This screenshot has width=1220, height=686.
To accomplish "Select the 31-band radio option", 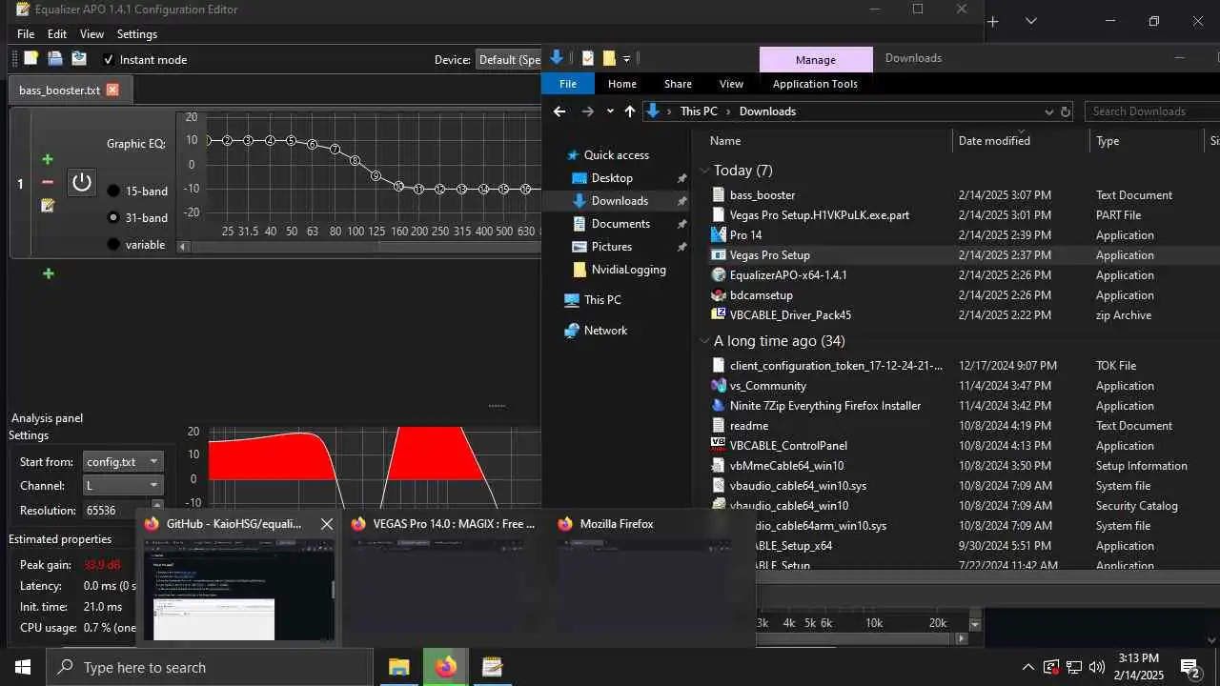I will 113,217.
